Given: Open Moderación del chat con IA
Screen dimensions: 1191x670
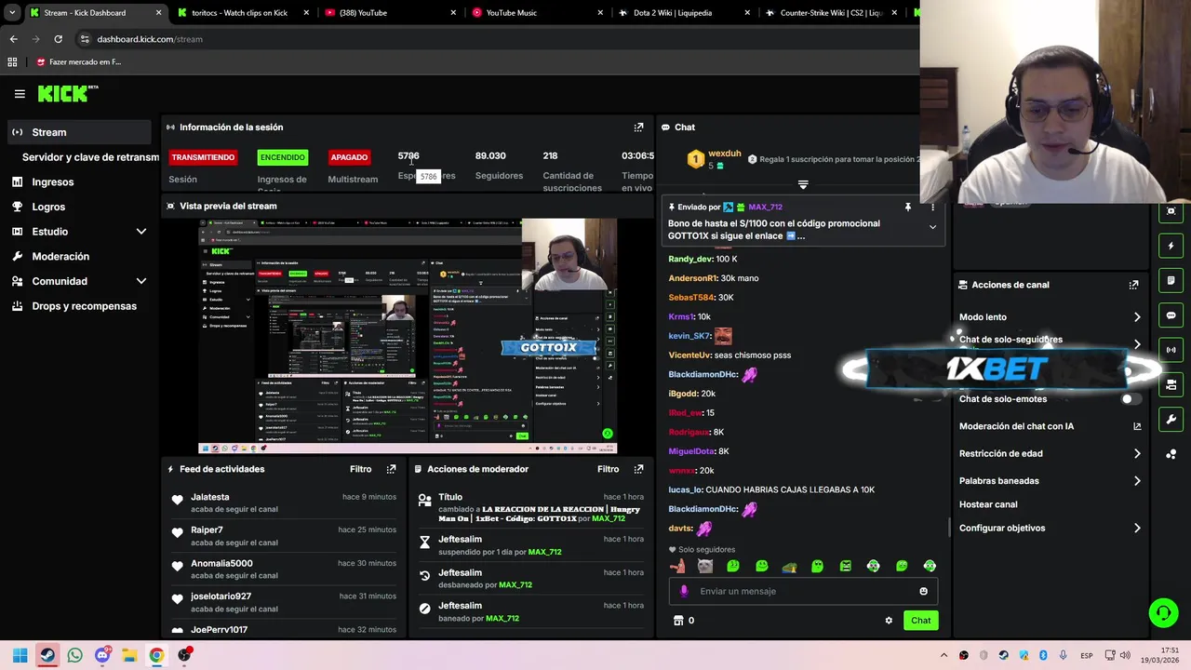Looking at the screenshot, I should tap(1050, 426).
